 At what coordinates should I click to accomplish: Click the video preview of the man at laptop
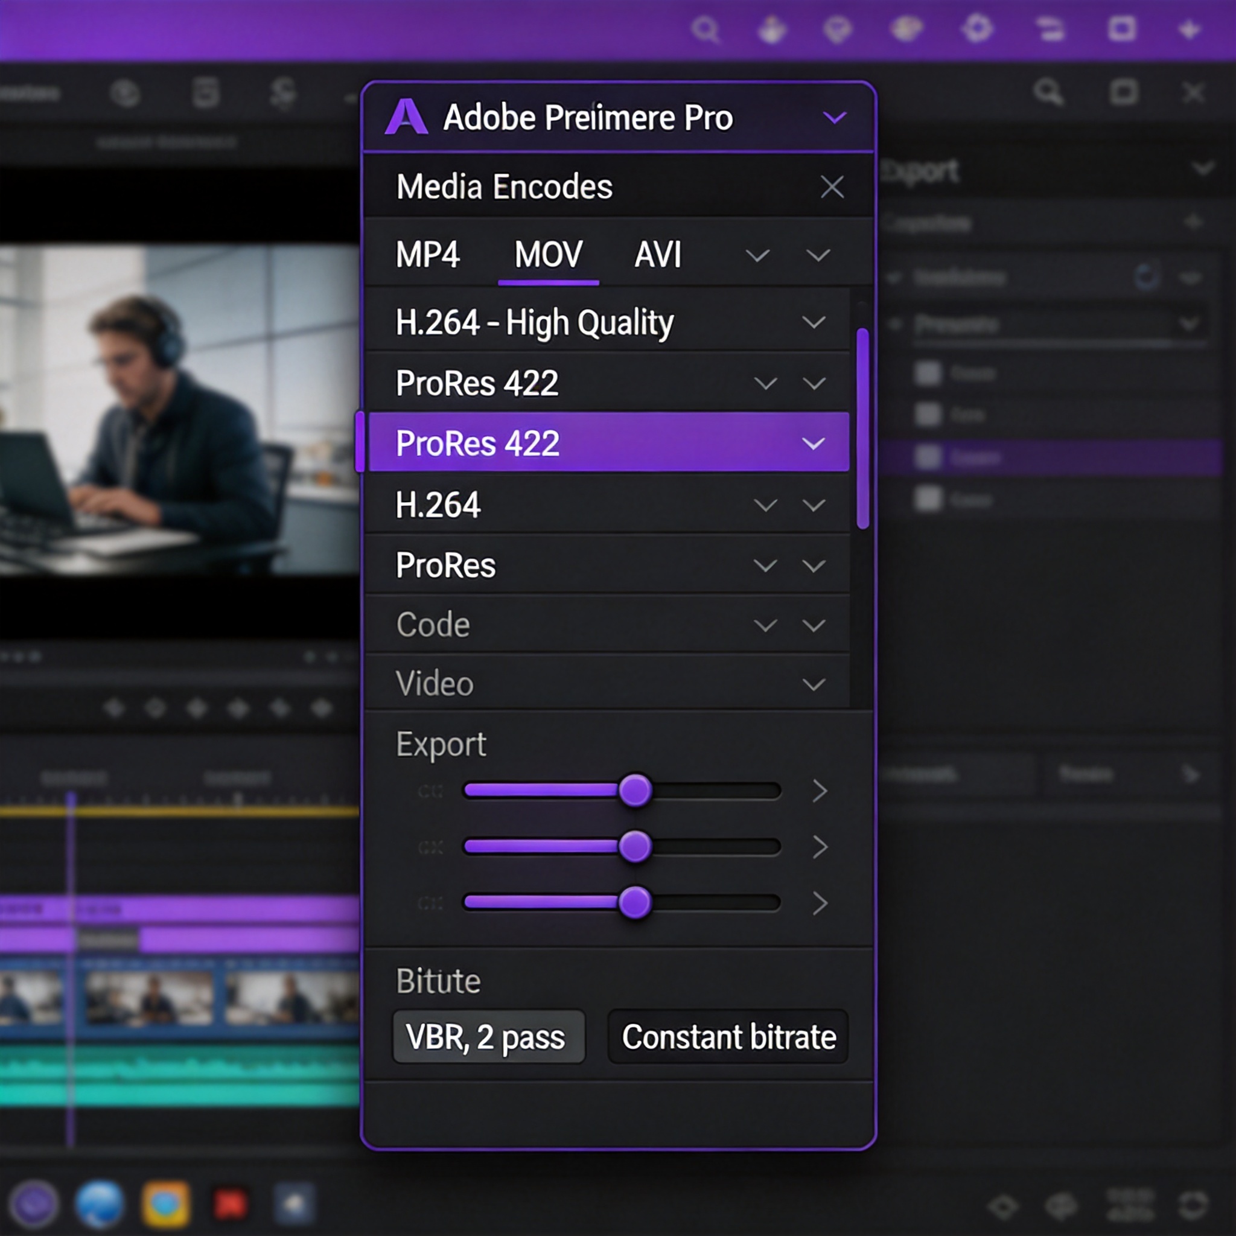[180, 409]
